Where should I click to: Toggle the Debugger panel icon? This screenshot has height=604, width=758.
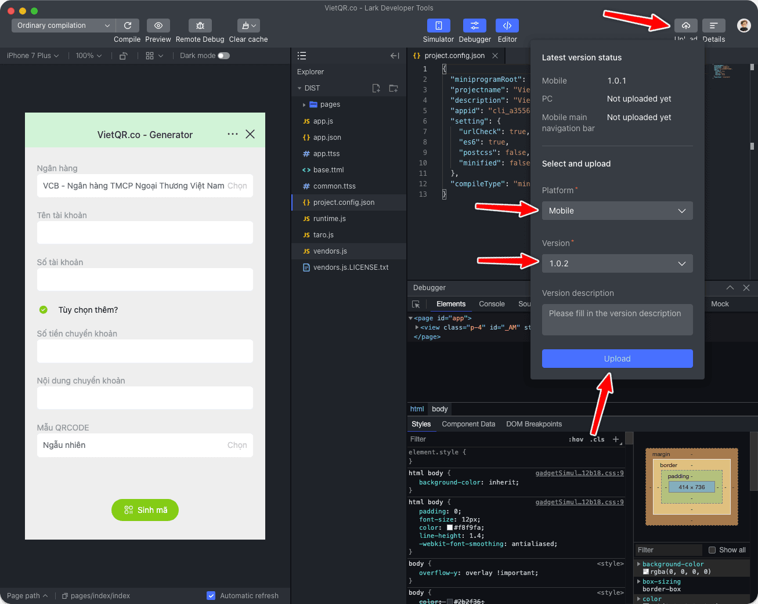pos(474,26)
